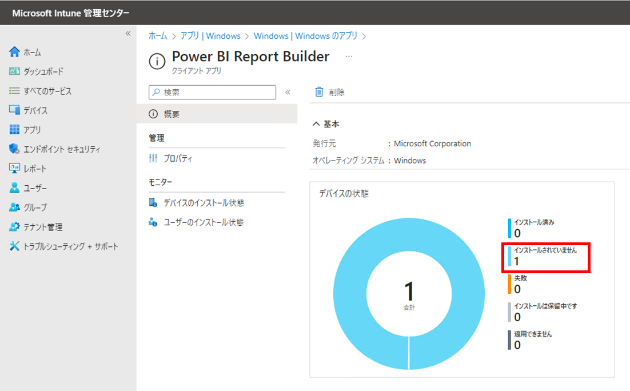Viewport: 630px width, 391px height.
Task: Click インストールされていません legend entry
Action: coord(543,257)
